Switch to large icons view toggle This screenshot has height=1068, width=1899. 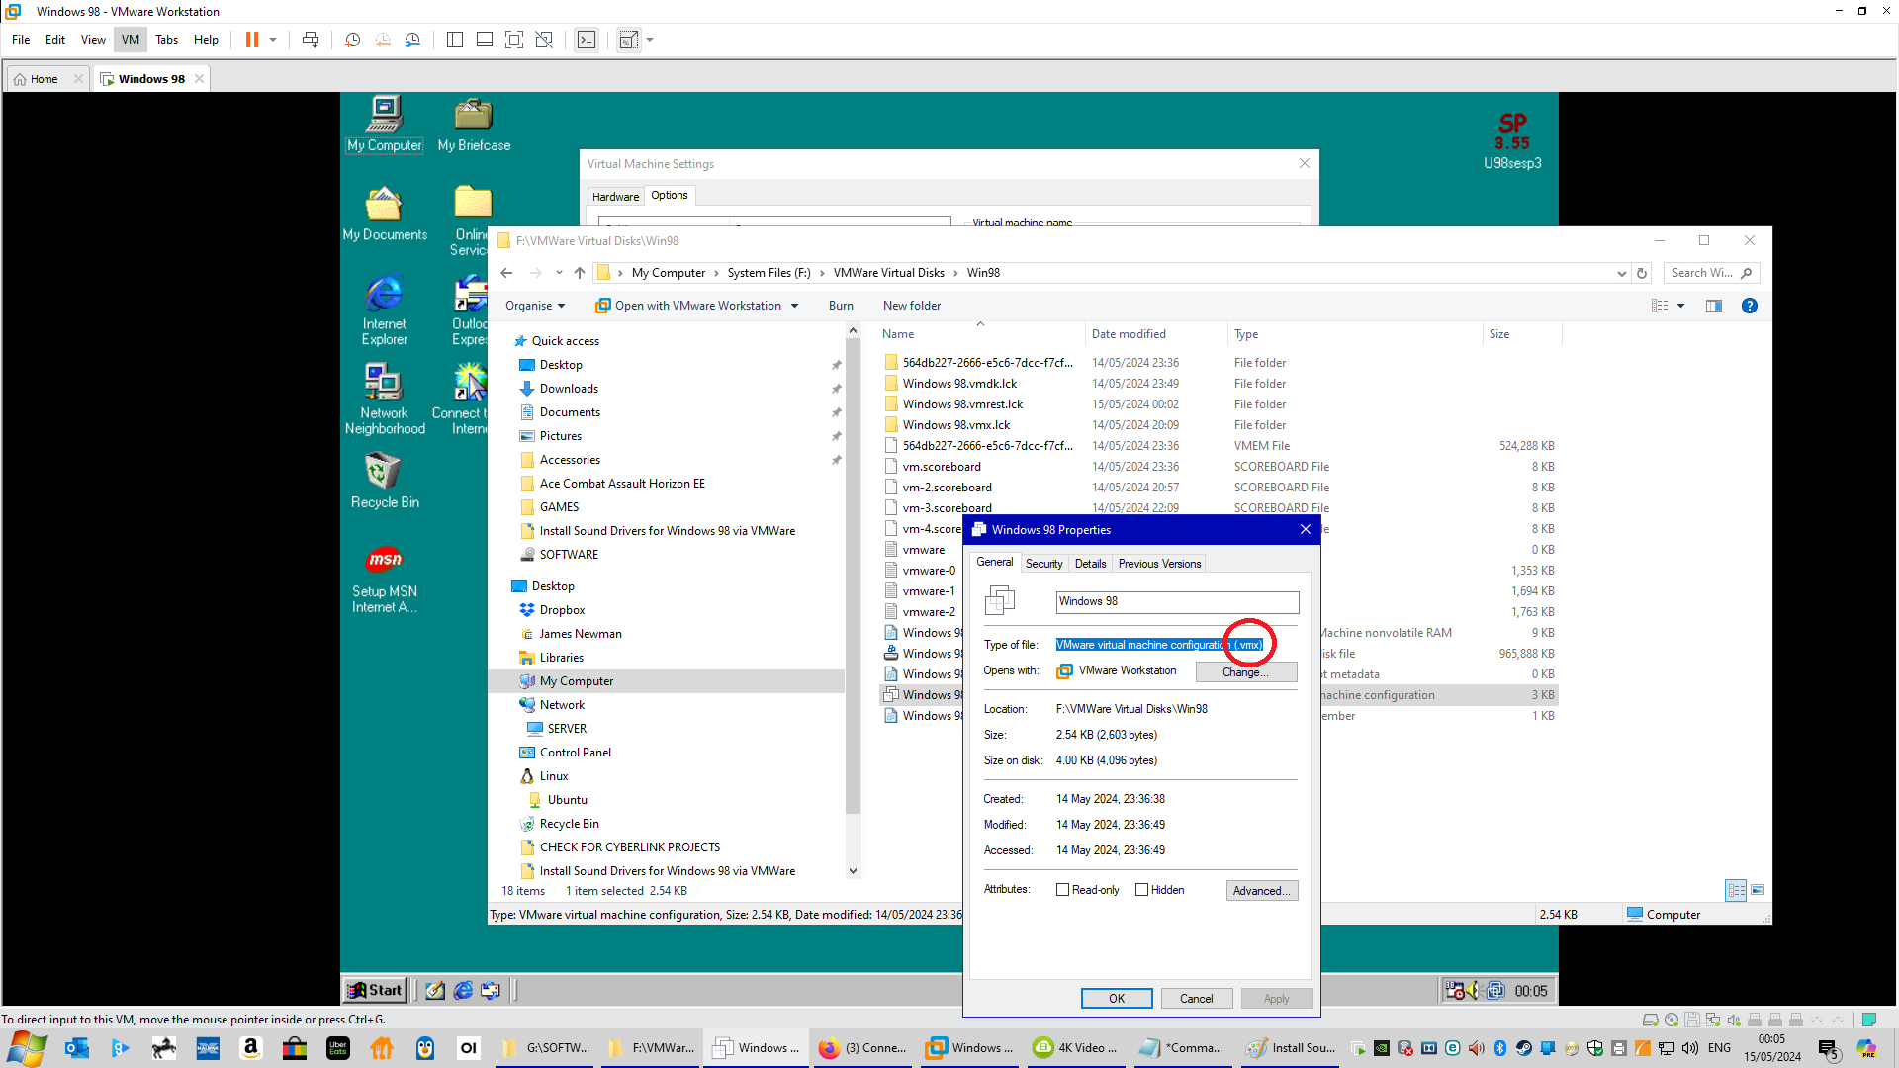coord(1758,890)
